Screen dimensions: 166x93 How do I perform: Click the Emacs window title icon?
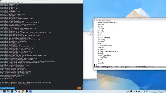(94, 19)
